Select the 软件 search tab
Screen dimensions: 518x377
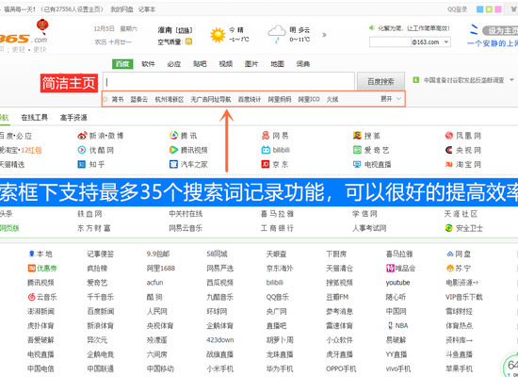point(148,64)
